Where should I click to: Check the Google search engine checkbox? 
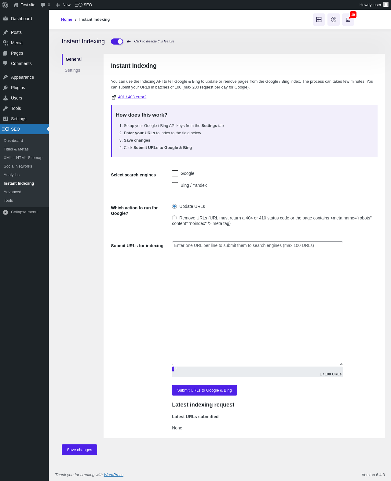[175, 173]
